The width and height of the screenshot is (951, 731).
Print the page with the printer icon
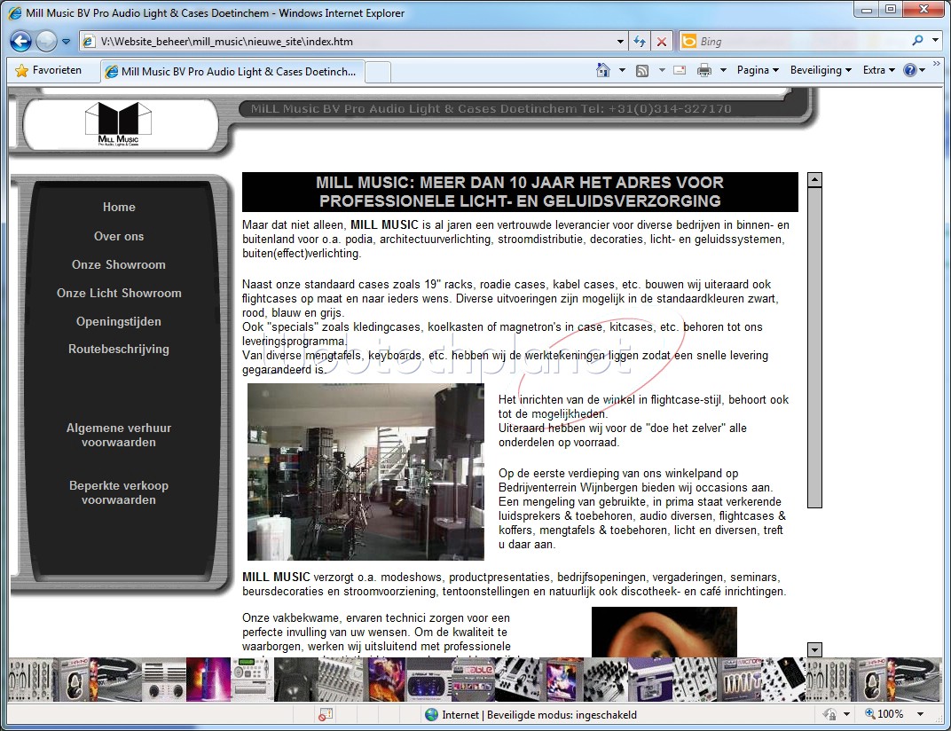pyautogui.click(x=704, y=70)
